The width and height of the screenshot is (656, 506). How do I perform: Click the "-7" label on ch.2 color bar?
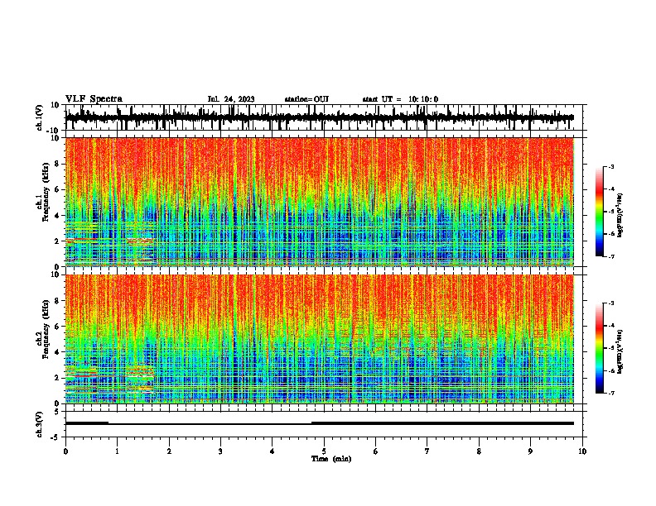(x=610, y=393)
